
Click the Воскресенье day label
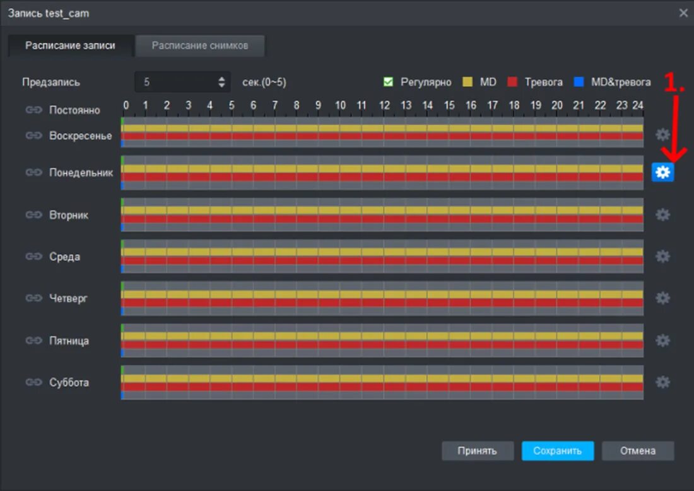[x=81, y=136]
